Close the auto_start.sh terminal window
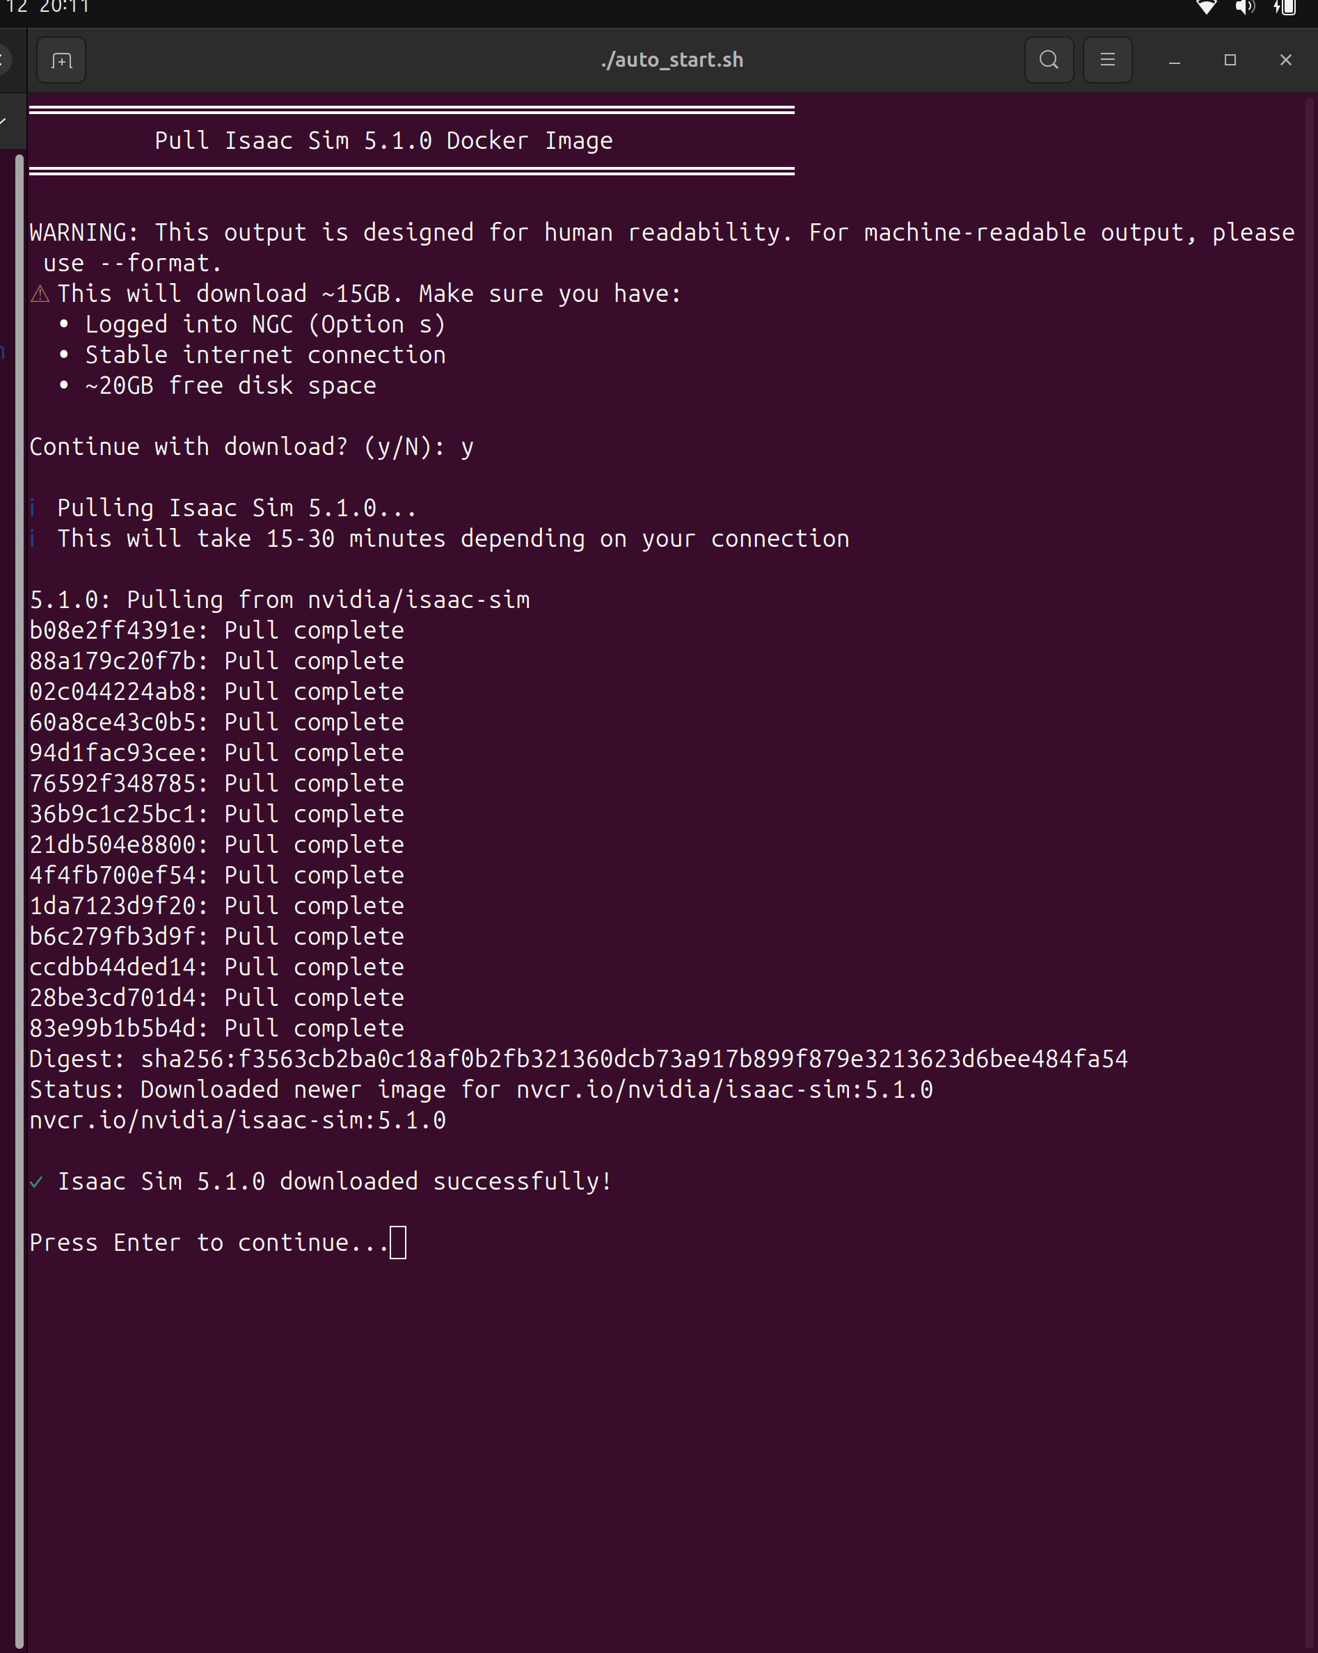 click(1286, 60)
